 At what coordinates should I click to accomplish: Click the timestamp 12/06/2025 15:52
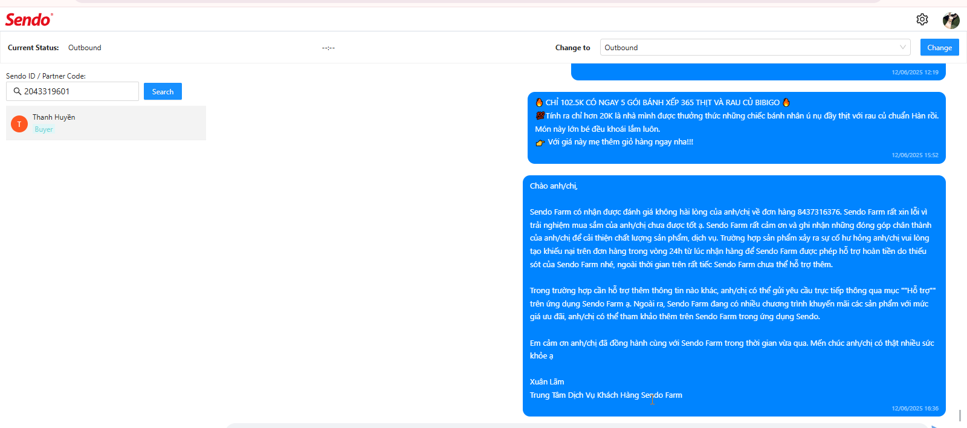[915, 155]
